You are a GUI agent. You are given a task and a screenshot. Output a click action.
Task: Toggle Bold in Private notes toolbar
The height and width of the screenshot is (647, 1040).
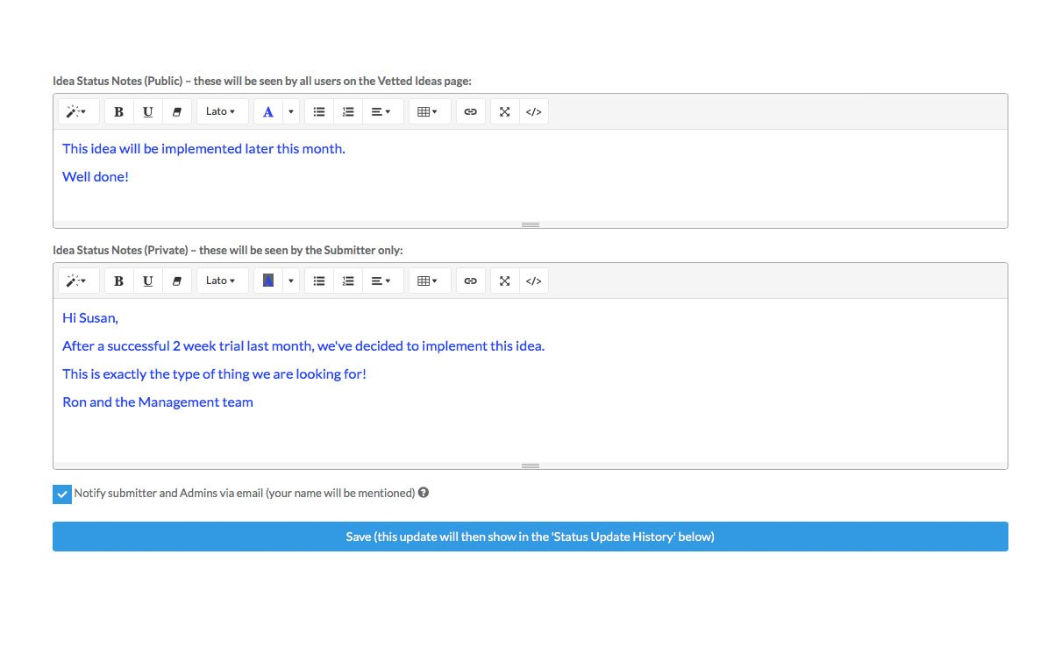(118, 281)
